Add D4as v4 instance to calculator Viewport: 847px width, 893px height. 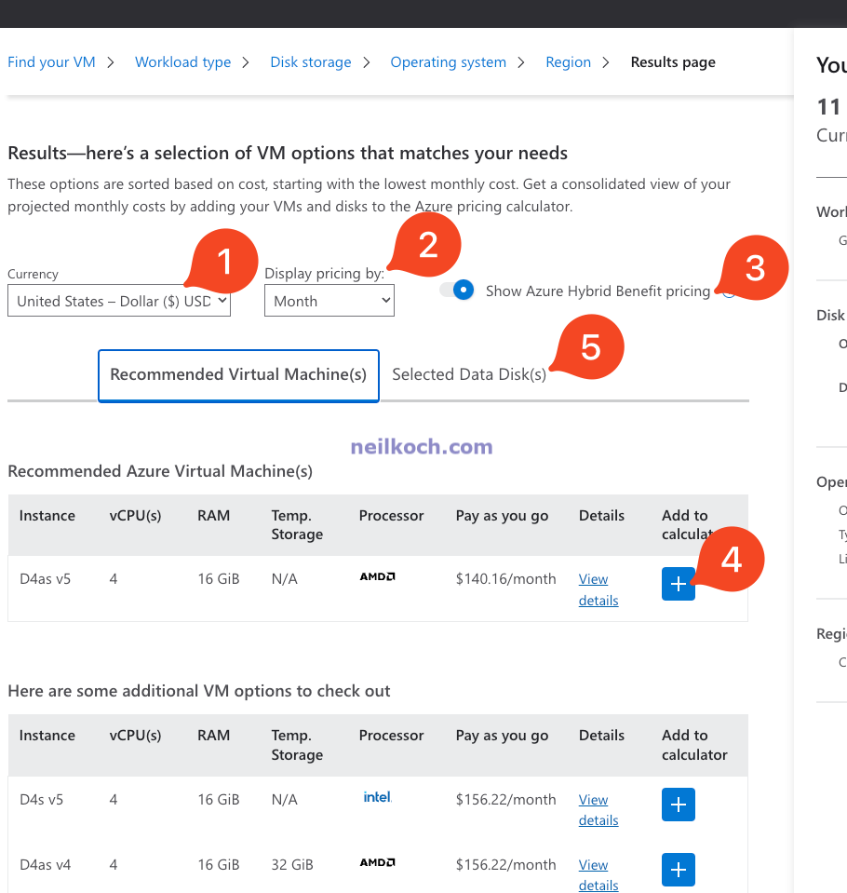click(678, 870)
